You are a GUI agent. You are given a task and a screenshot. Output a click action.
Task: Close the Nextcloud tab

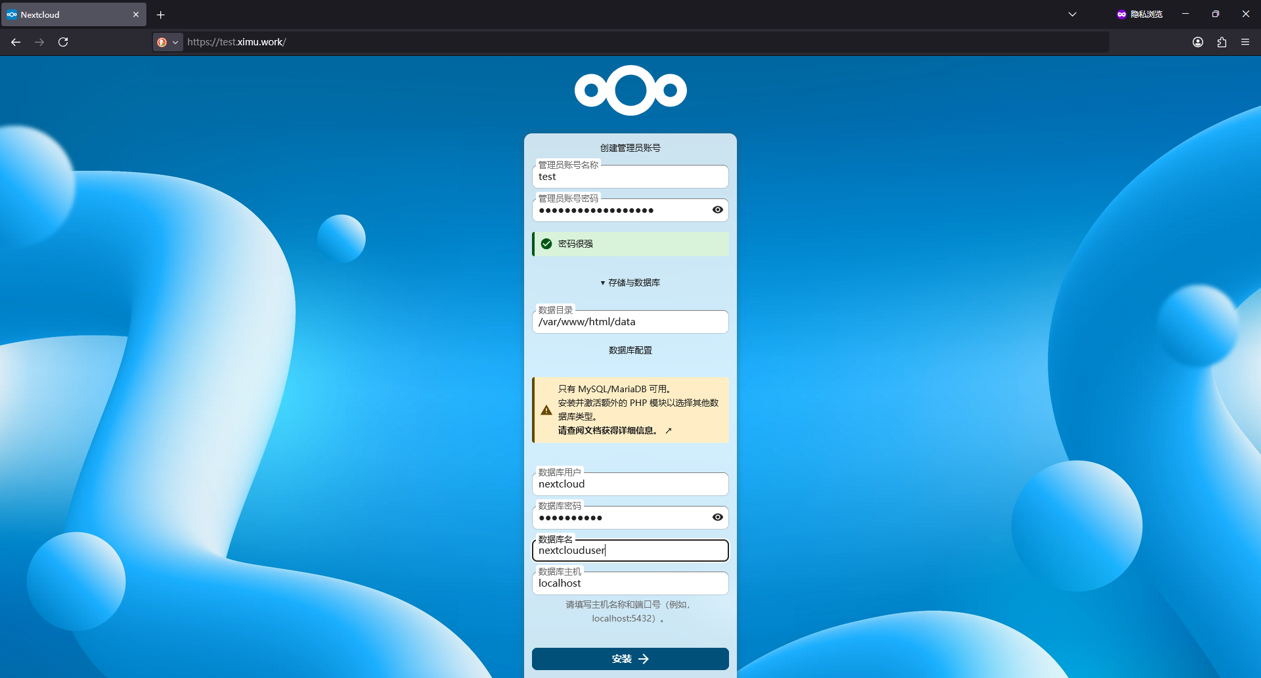click(136, 14)
